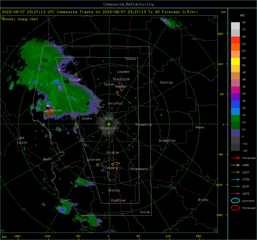Click the Blackfalds city label
Image resolution: width=257 pixels, height=240 pixels.
coord(121,79)
